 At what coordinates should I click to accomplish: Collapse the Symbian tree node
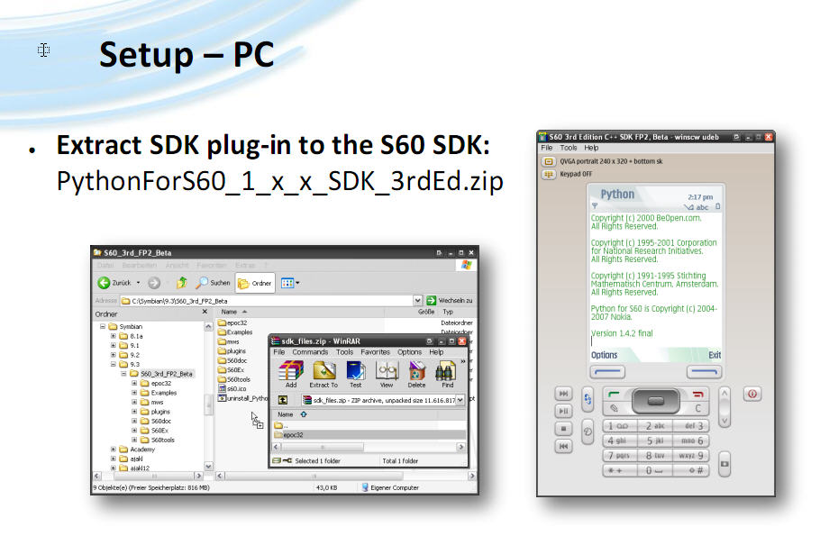click(x=103, y=326)
